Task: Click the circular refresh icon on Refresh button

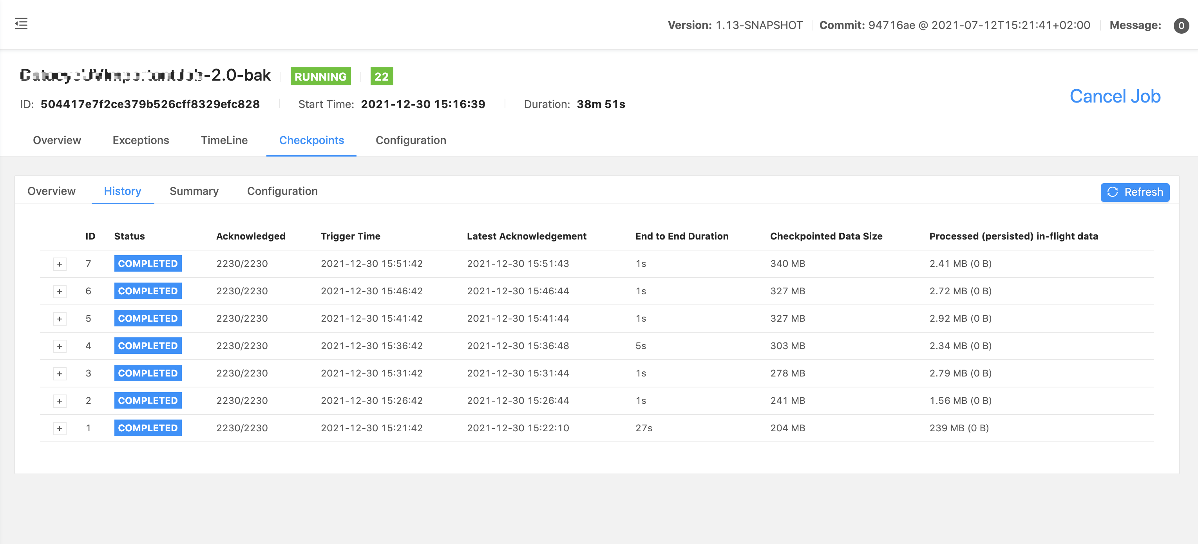Action: tap(1113, 192)
